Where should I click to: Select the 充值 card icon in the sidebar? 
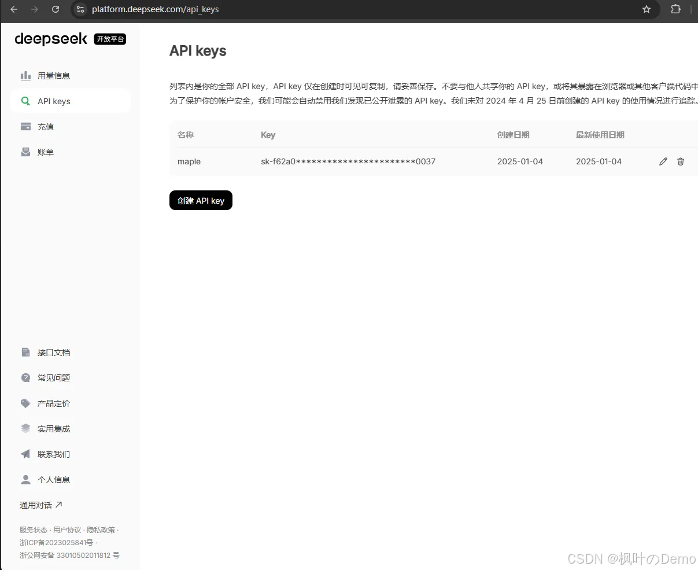tap(25, 126)
